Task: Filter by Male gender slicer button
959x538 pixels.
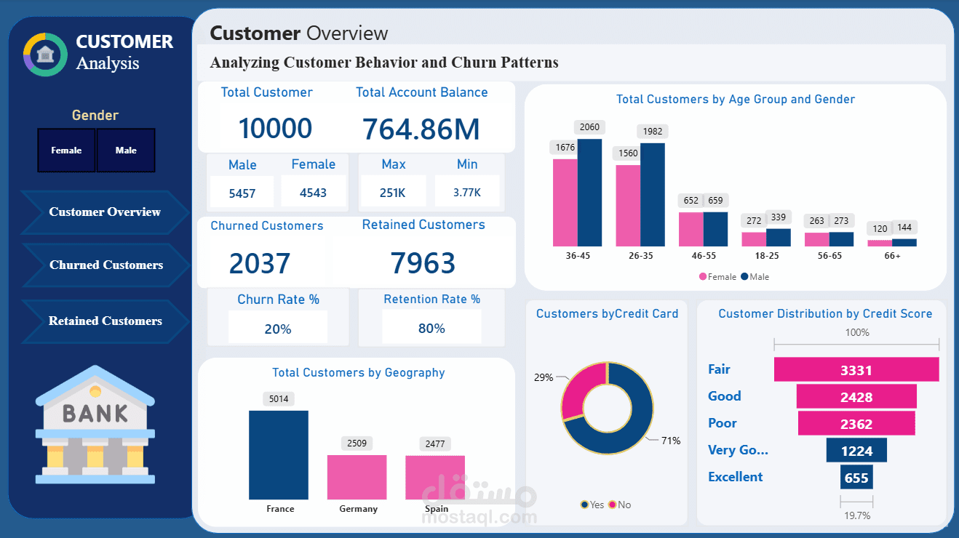Action: click(126, 150)
